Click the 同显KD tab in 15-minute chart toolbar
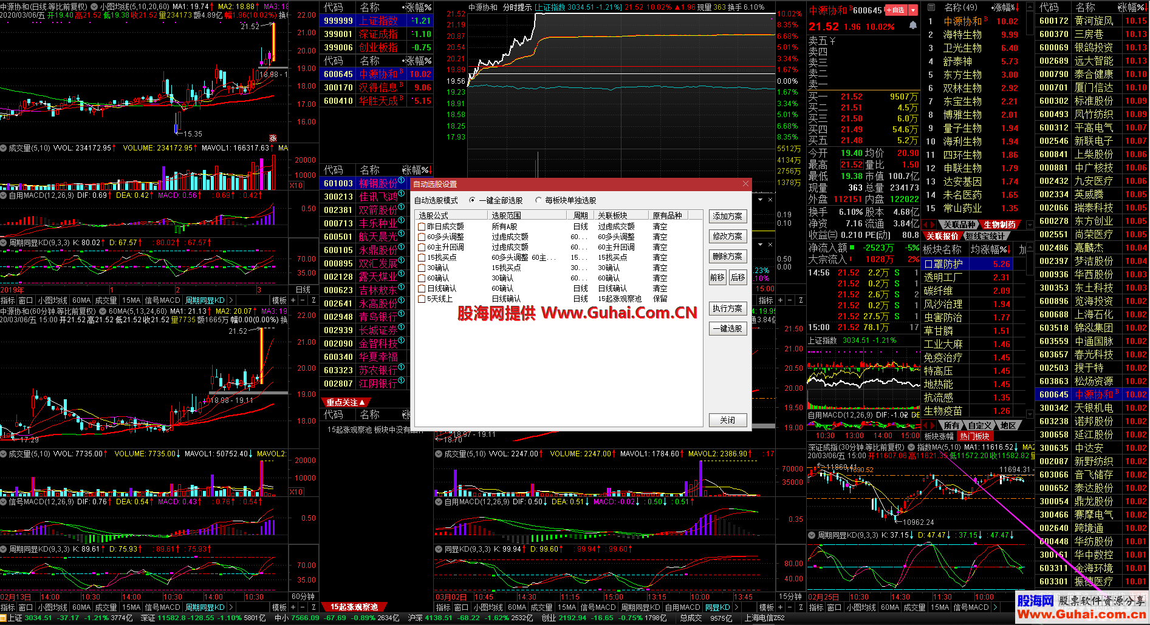The height and width of the screenshot is (625, 1150). [717, 607]
